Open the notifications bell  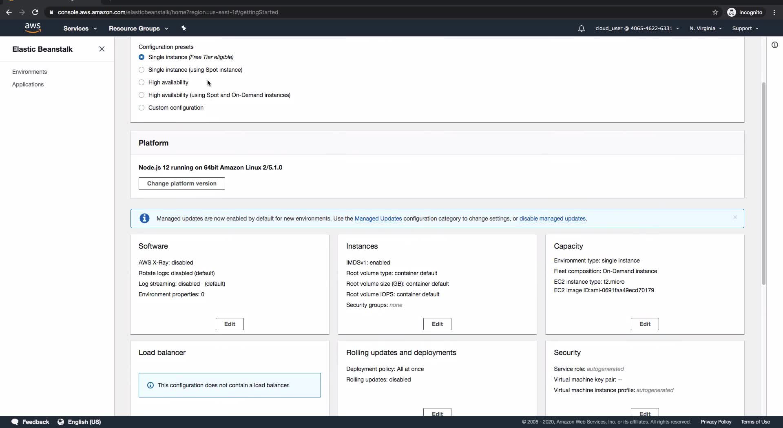[x=581, y=29]
